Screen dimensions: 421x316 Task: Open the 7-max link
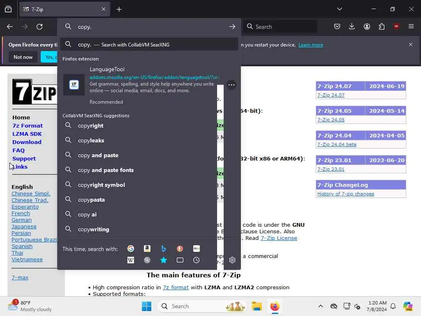(x=20, y=278)
